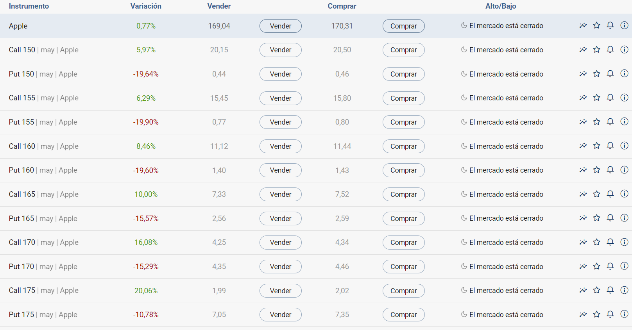This screenshot has width=632, height=330.
Task: Show info icon for Put 170 may Apple
Action: pos(624,267)
